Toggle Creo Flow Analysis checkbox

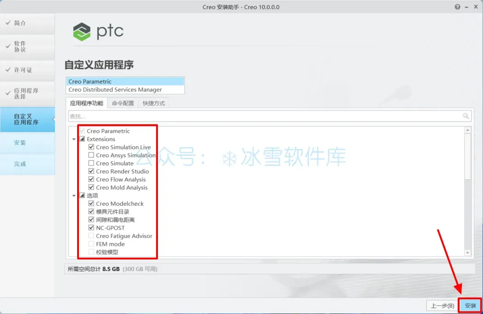tap(91, 179)
